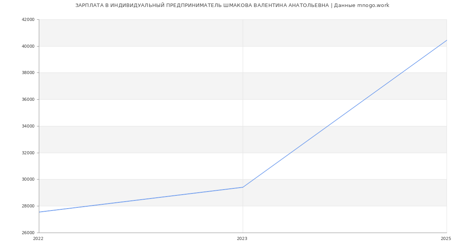Click the 34000 y-axis label
Viewport: 466px width, 252px height.
click(x=28, y=126)
